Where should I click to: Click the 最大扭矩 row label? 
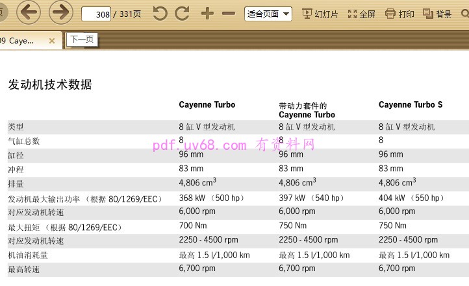[64, 227]
